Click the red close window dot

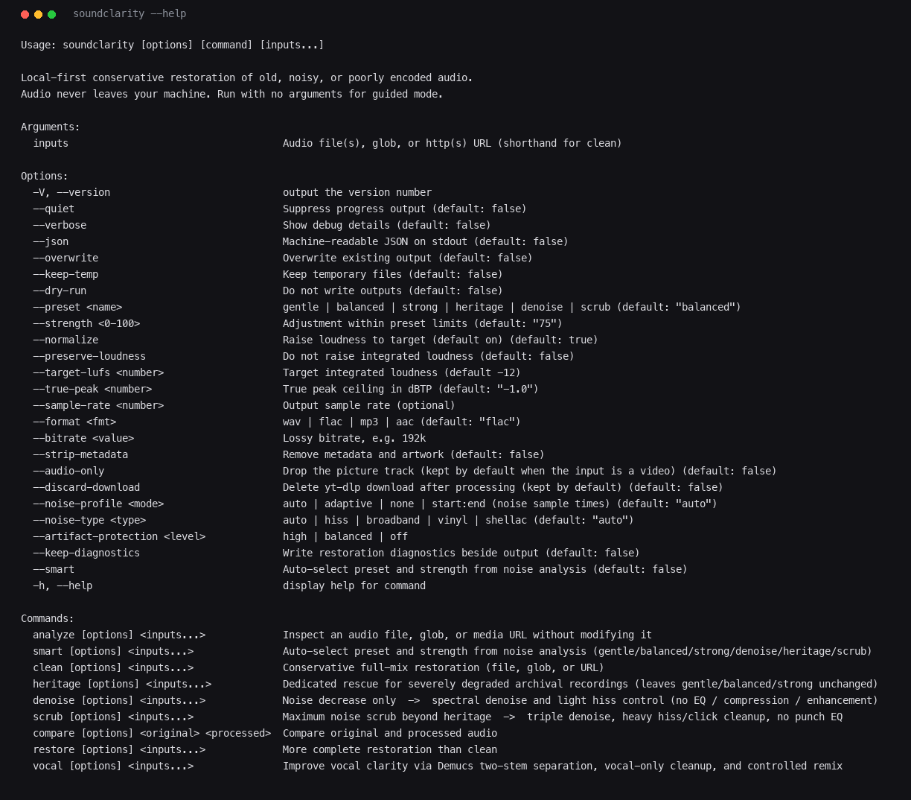[x=25, y=14]
